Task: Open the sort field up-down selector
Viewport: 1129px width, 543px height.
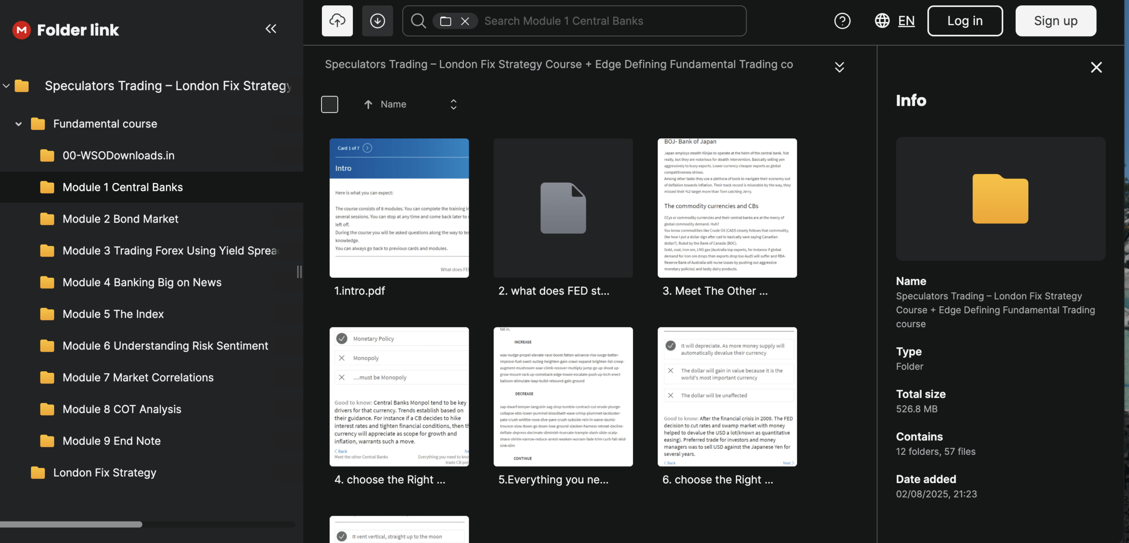Action: click(453, 104)
